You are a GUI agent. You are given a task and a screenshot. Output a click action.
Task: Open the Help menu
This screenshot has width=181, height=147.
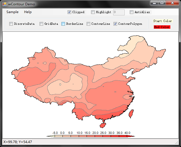click(28, 12)
